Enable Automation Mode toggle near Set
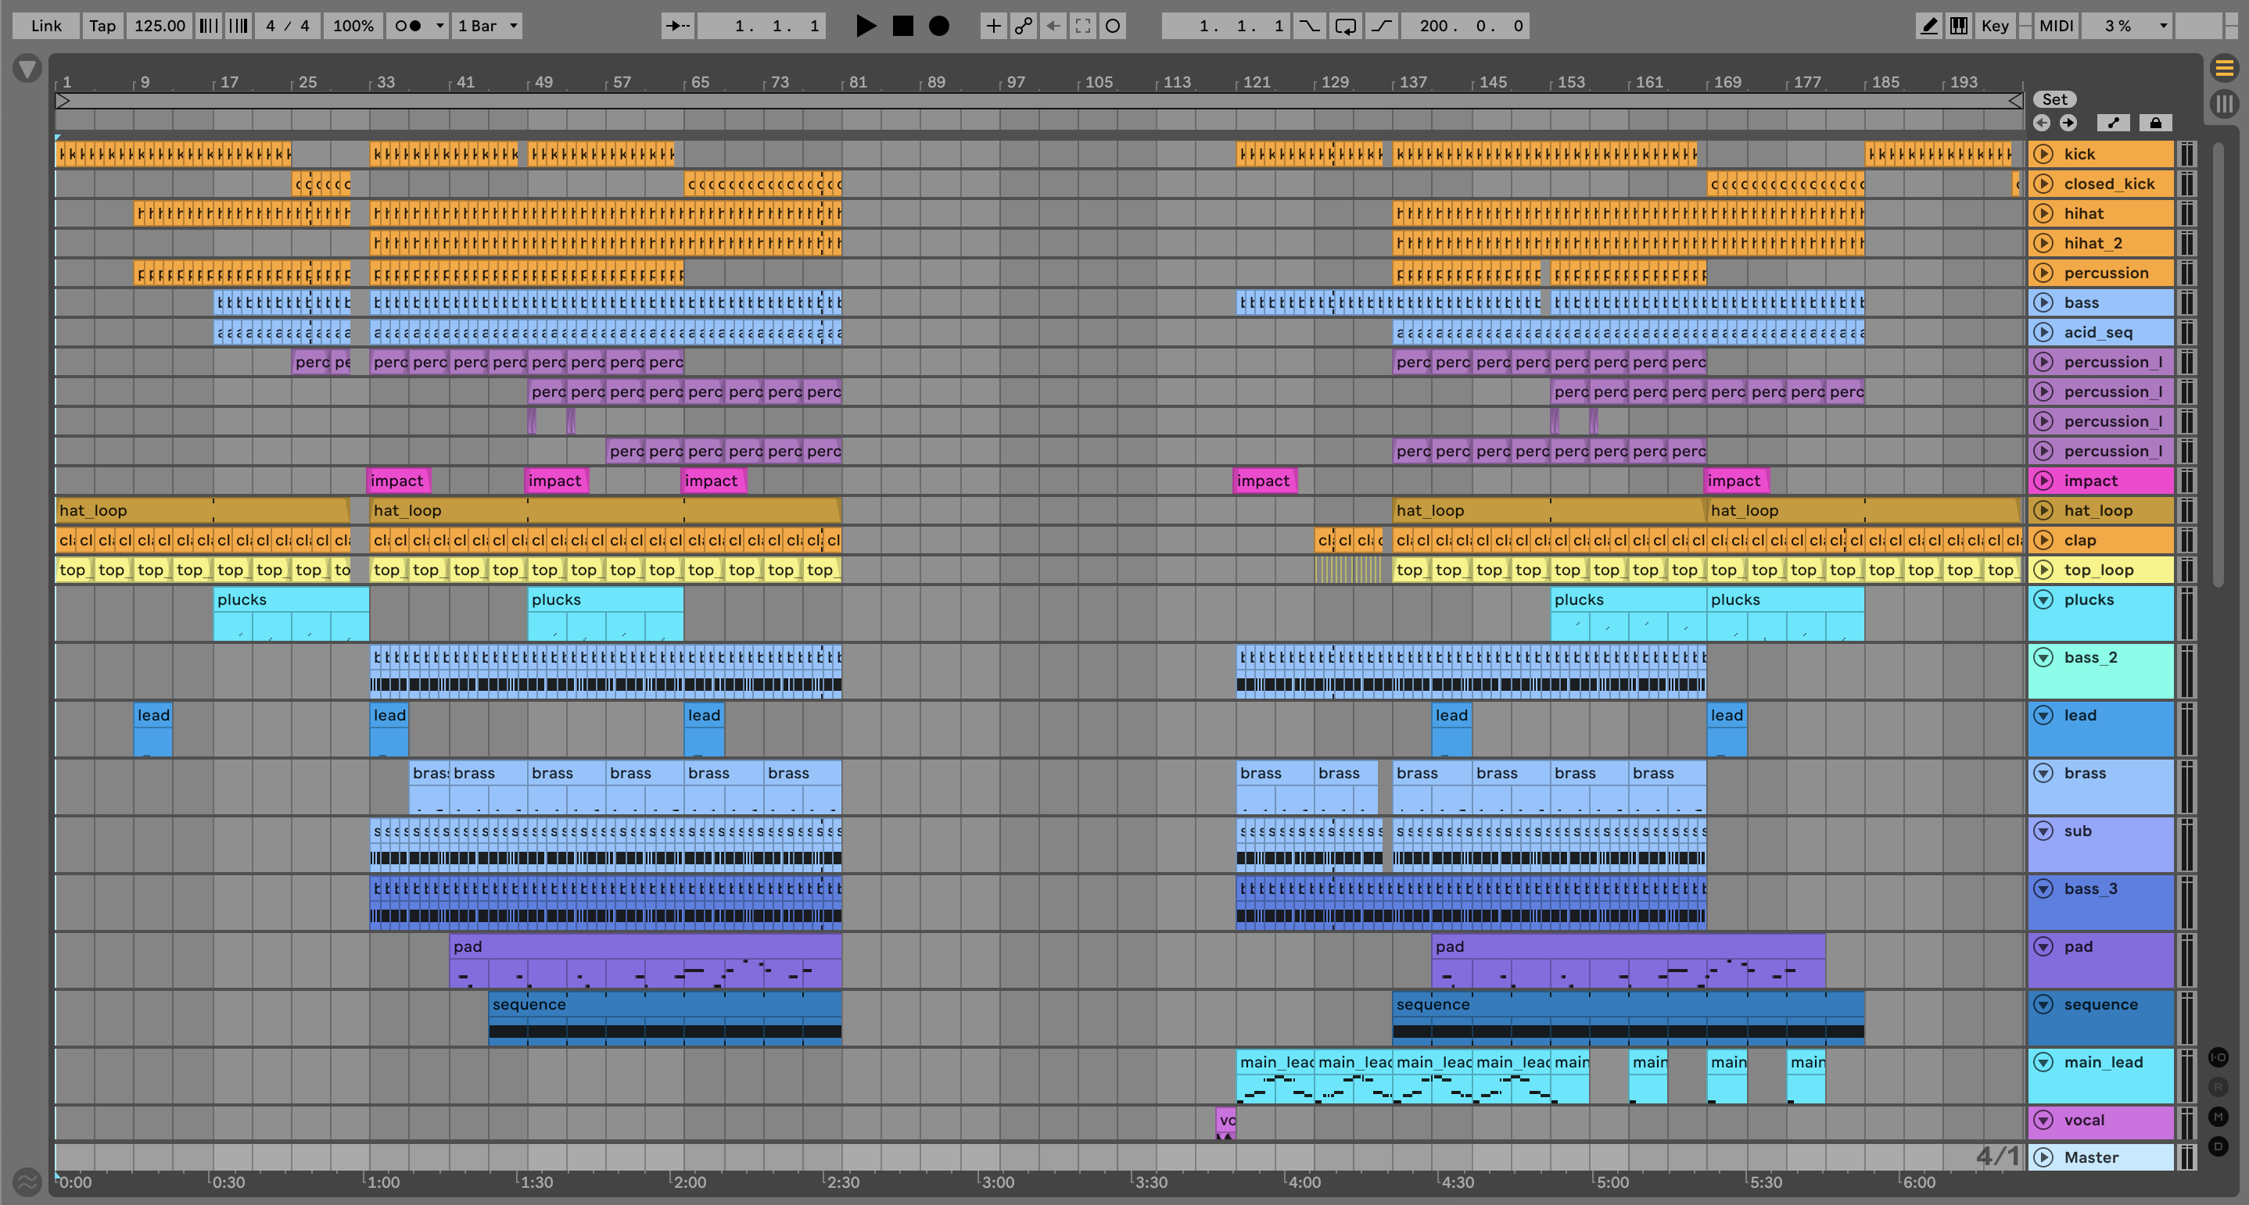The height and width of the screenshot is (1205, 2249). (2113, 123)
